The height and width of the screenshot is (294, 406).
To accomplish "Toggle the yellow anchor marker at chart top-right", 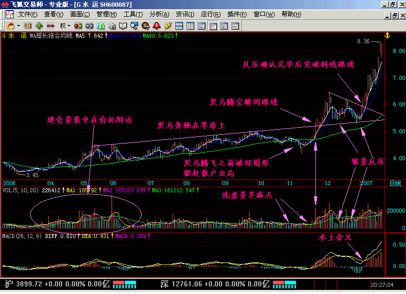I will point(387,36).
